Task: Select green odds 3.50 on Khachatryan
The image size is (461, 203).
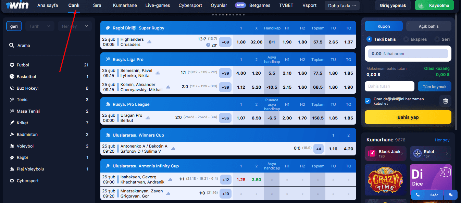Action: (x=256, y=180)
